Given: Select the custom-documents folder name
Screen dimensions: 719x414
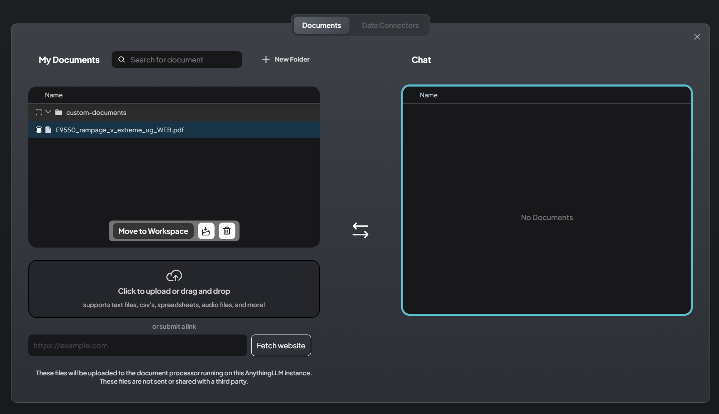Looking at the screenshot, I should pos(96,113).
